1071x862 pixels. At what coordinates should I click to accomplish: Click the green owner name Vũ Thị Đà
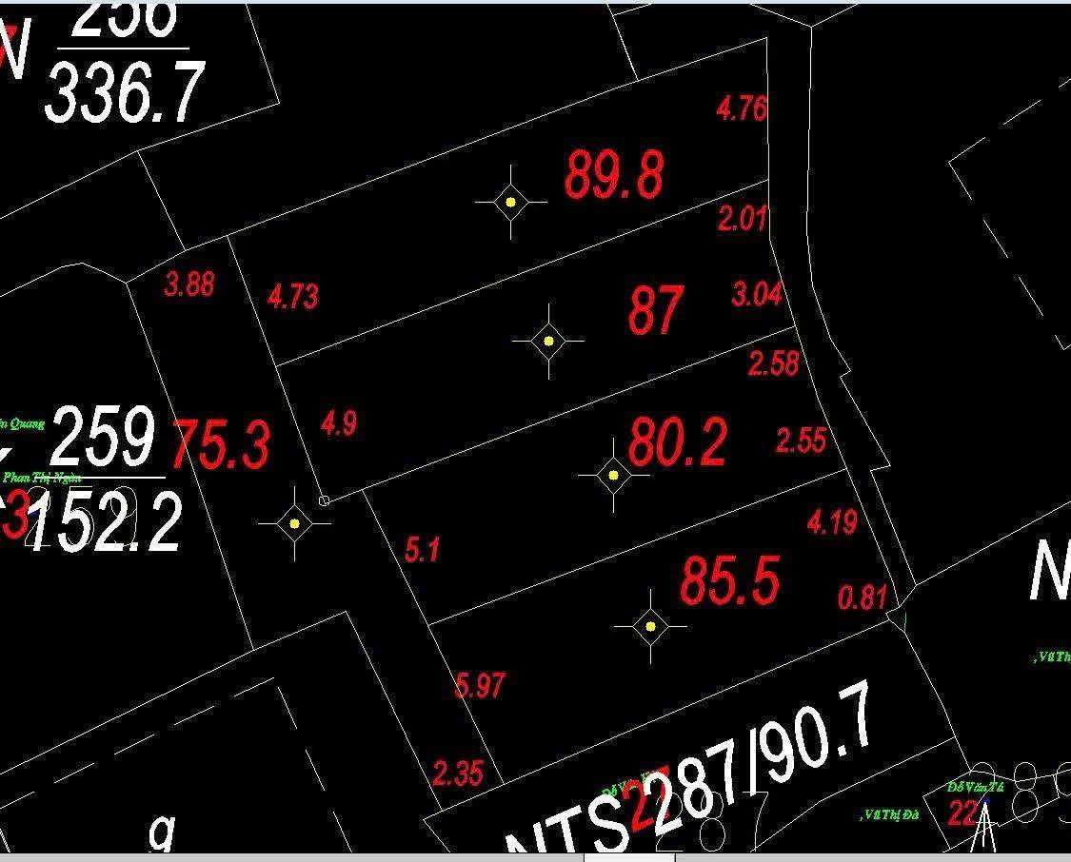(x=889, y=815)
